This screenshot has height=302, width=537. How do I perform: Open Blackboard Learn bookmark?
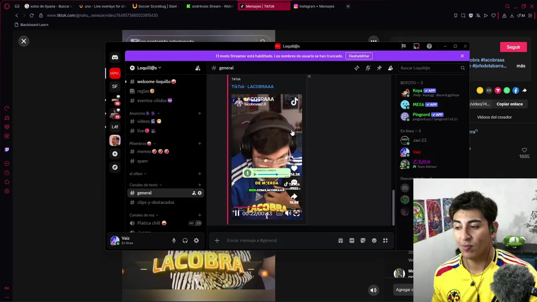[x=31, y=25]
